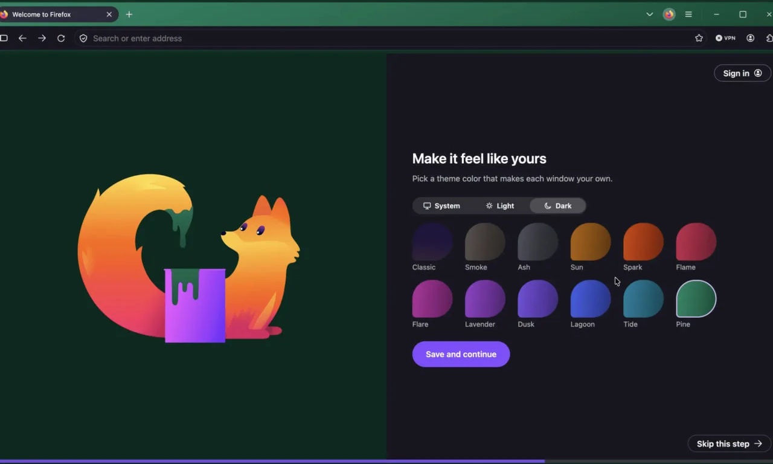
Task: Open the account icon in the toolbar
Action: (750, 38)
